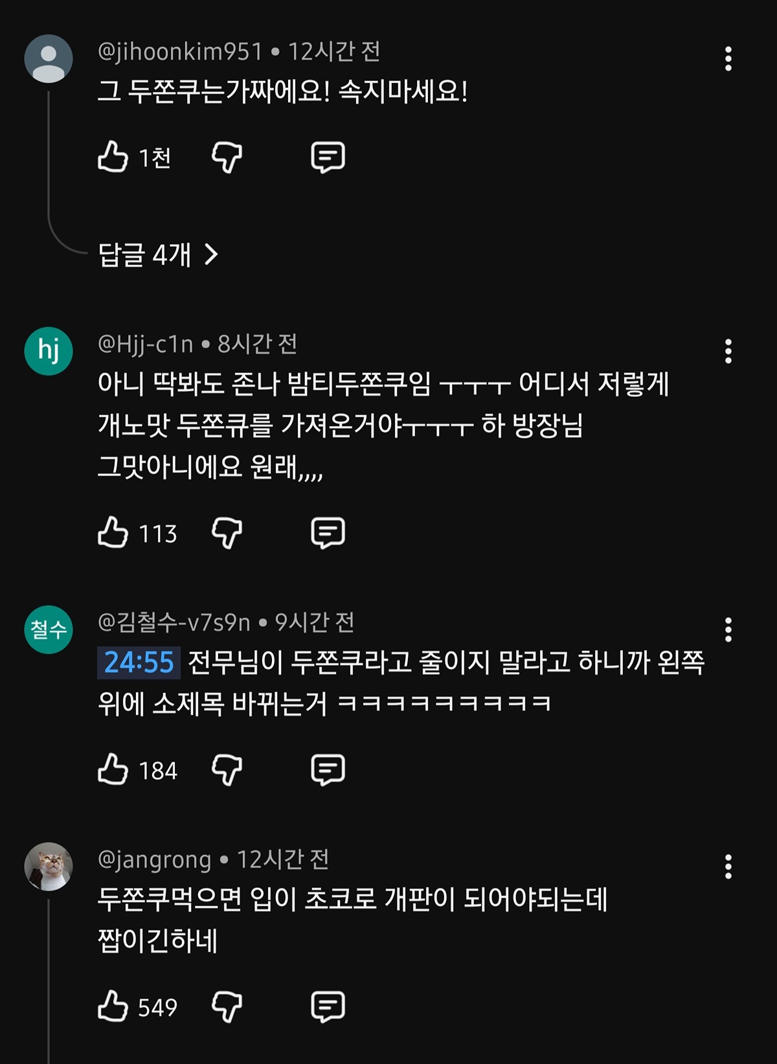
Task: Open @jangrong cat profile picture
Action: (x=49, y=866)
